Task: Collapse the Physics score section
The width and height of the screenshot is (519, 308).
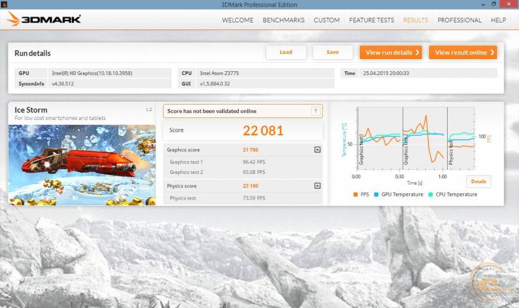Action: [x=317, y=186]
